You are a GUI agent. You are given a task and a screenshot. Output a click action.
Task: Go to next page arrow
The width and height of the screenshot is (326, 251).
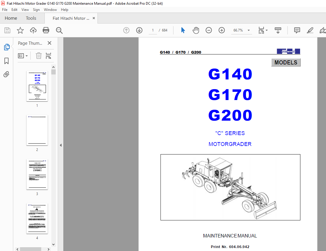pyautogui.click(x=139, y=30)
